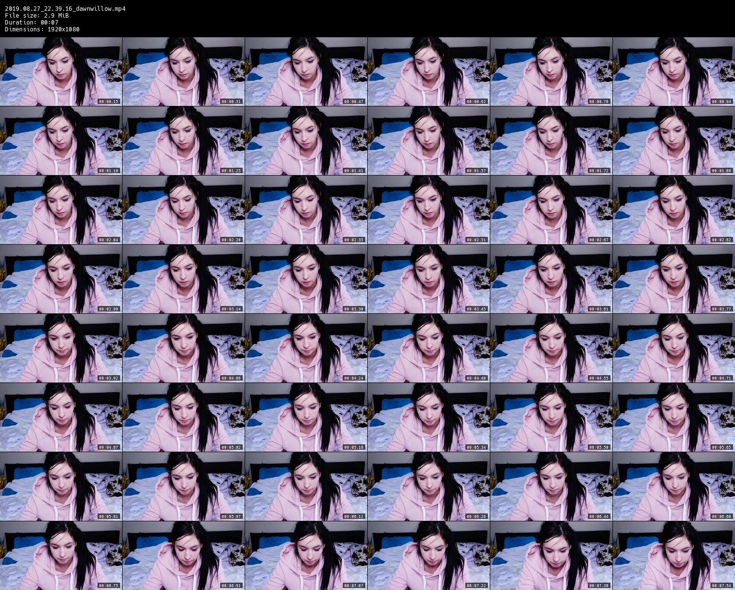Select the frame at timestamp 00:01.57
Image resolution: width=735 pixels, height=590 pixels.
(429, 141)
